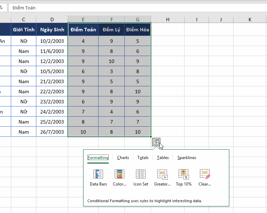Click Nữ in the 10/2/2003 row
Image resolution: width=267 pixels, height=213 pixels.
(24, 41)
